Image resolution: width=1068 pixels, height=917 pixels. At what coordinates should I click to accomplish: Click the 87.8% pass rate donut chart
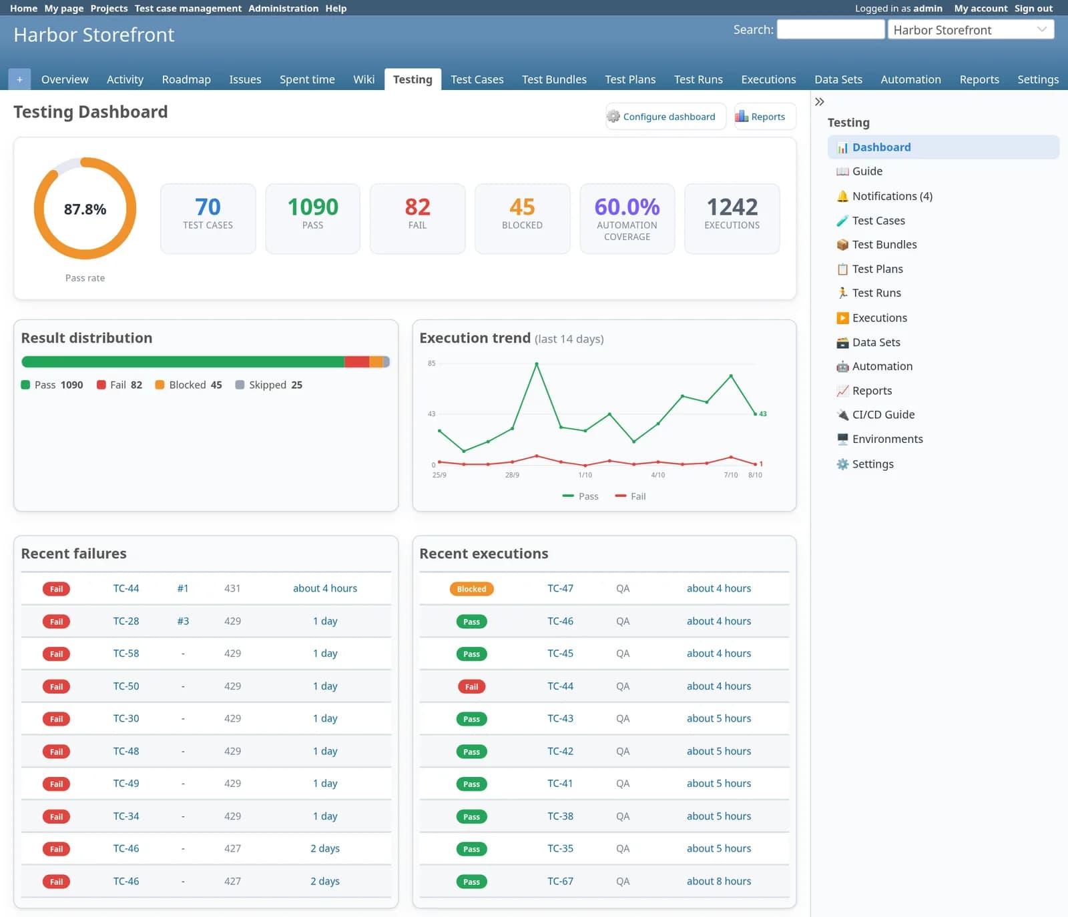click(85, 209)
